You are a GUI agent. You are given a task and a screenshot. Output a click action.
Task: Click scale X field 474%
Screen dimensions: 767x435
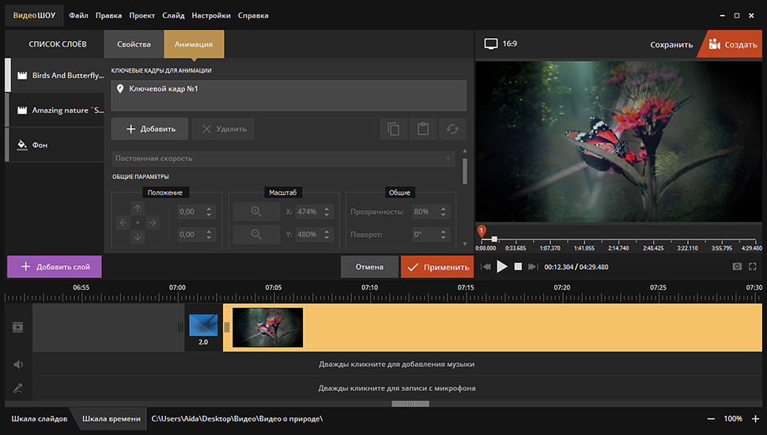click(x=308, y=212)
